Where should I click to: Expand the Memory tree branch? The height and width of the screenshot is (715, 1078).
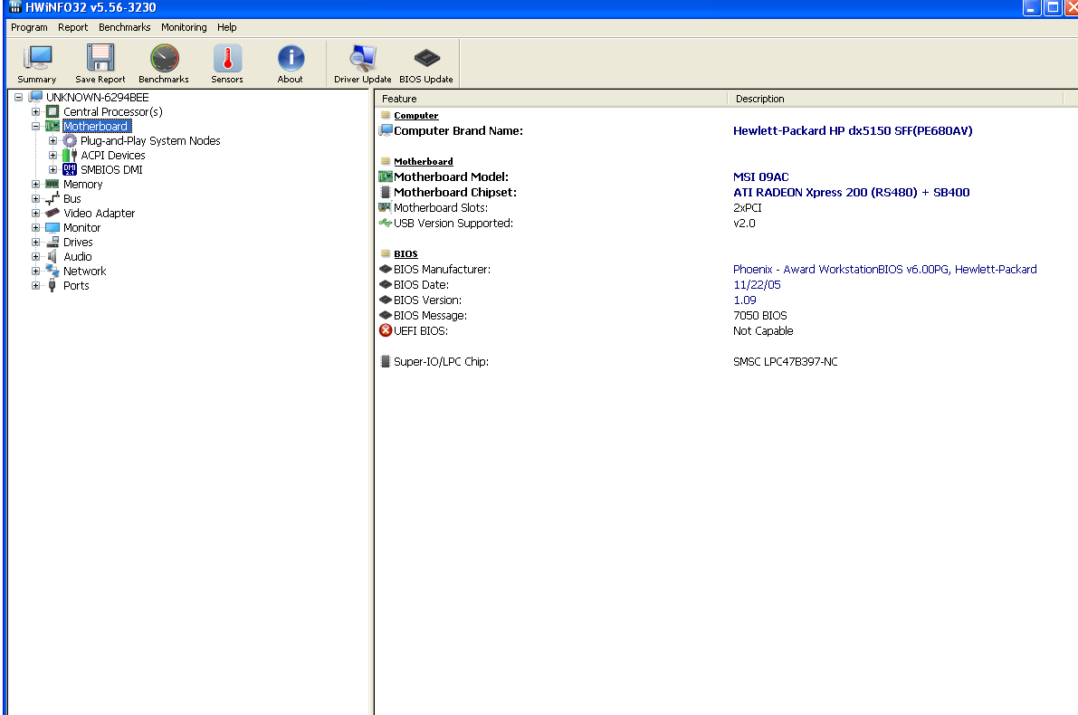coord(36,185)
